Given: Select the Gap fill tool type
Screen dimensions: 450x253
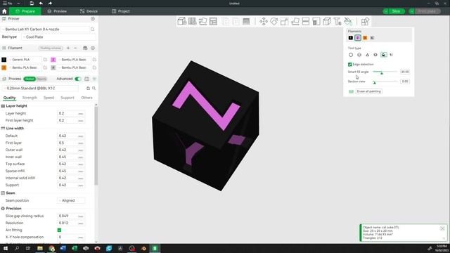Looking at the screenshot, I should (392, 55).
